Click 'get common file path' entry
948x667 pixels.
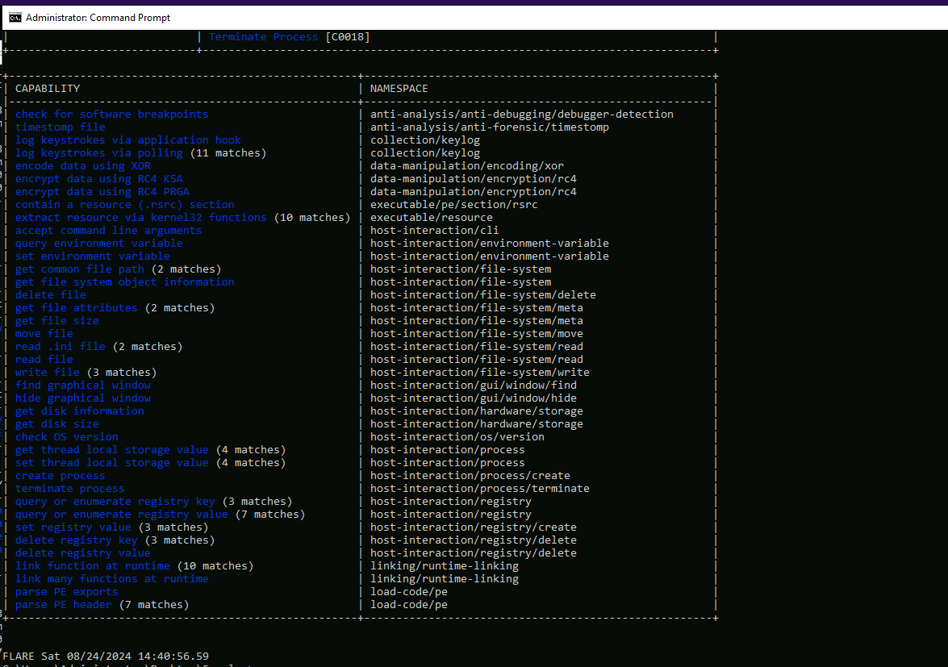(80, 269)
